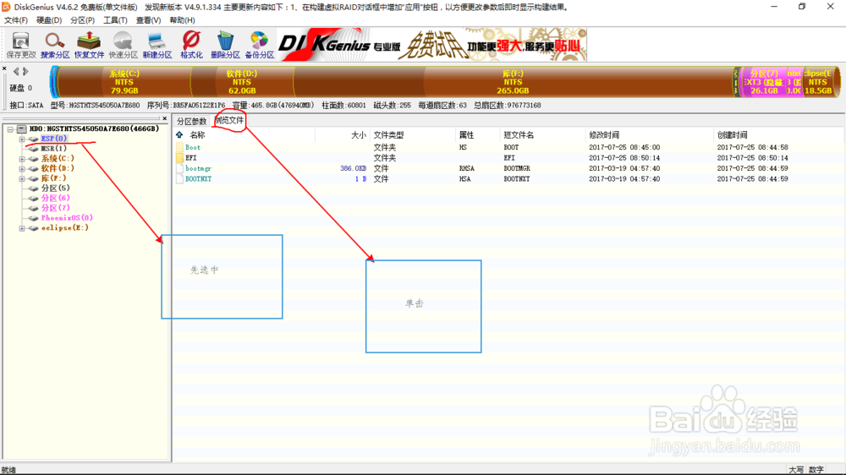Click the HD0 hard disk icon in tree

pyautogui.click(x=22, y=128)
